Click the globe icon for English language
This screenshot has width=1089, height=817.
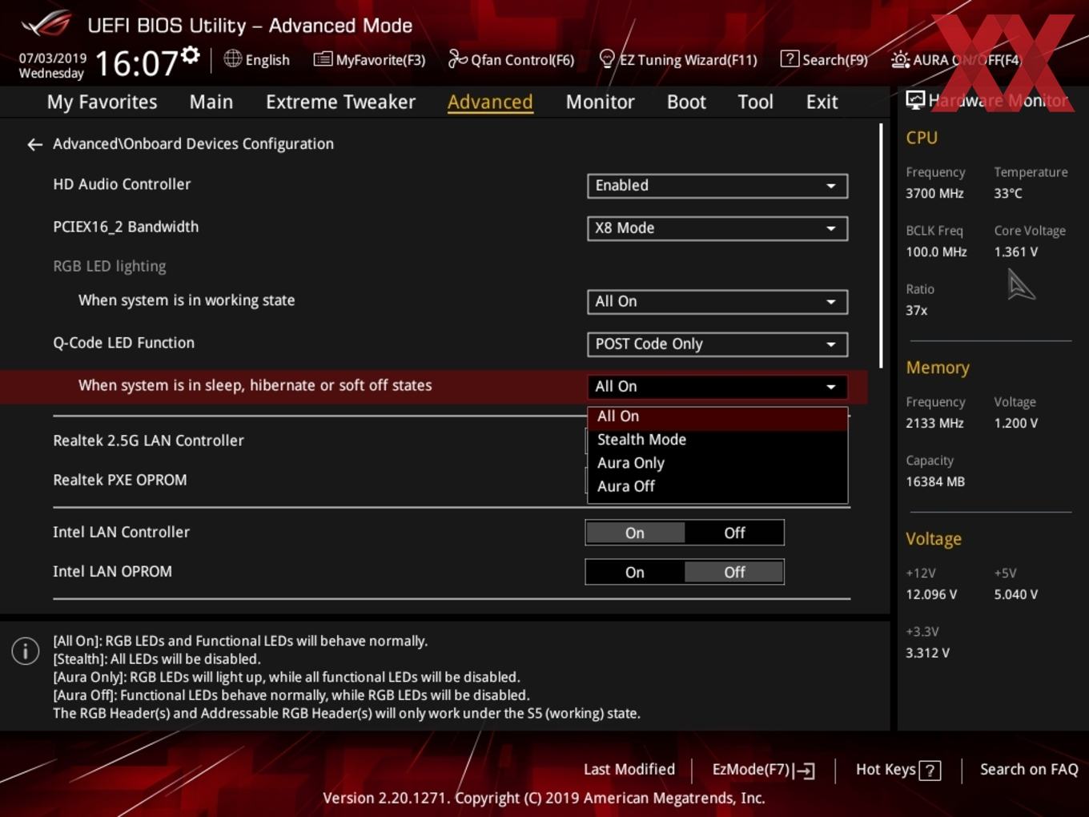232,58
